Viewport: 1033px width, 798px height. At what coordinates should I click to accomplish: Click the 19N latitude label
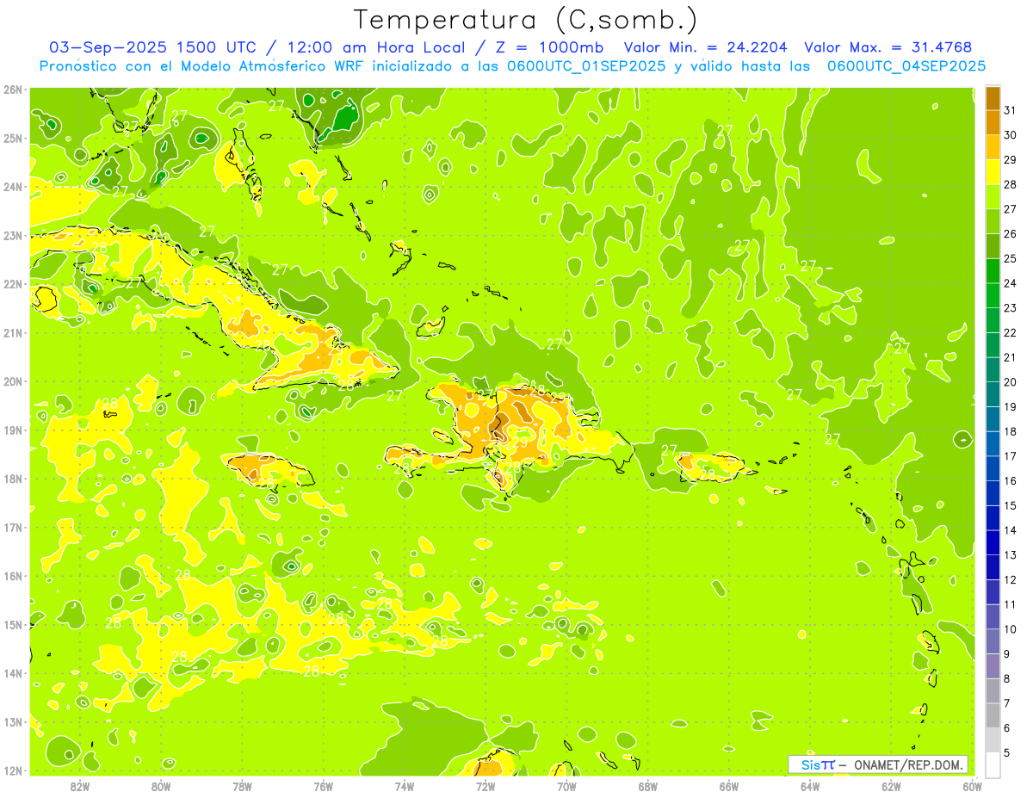[x=13, y=430]
